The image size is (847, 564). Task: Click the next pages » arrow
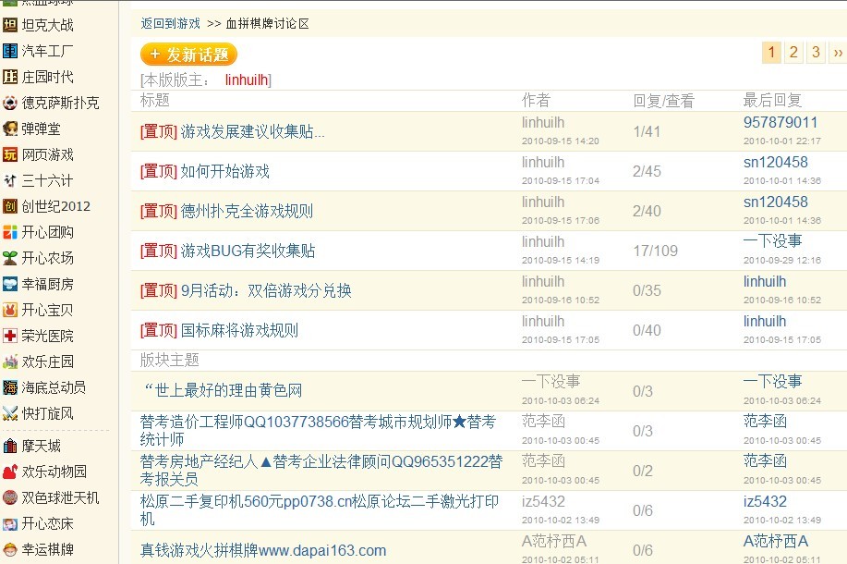(838, 53)
